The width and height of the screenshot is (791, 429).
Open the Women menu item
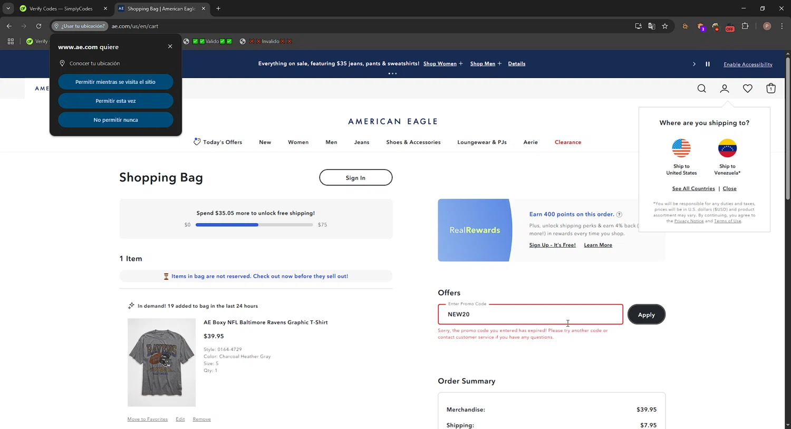[x=298, y=142]
